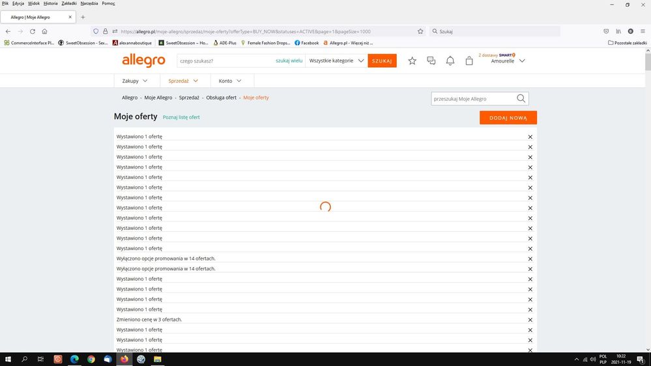Open Windows taskbar search
Image resolution: width=651 pixels, height=366 pixels.
pos(25,359)
